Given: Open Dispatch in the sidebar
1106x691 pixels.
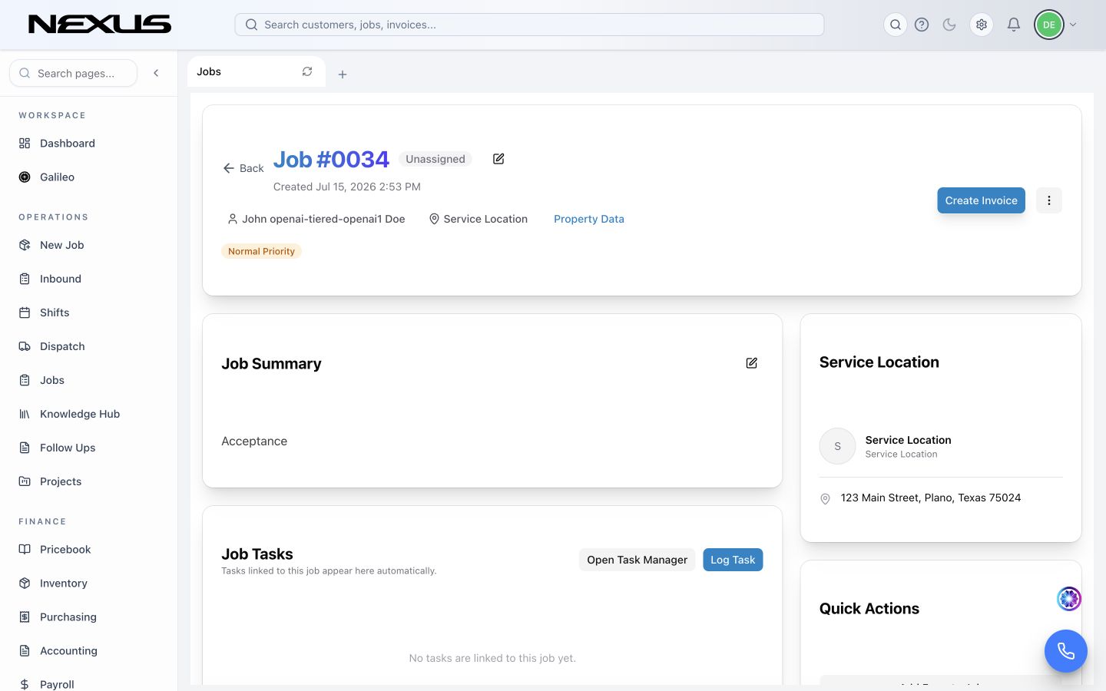Looking at the screenshot, I should (x=62, y=346).
